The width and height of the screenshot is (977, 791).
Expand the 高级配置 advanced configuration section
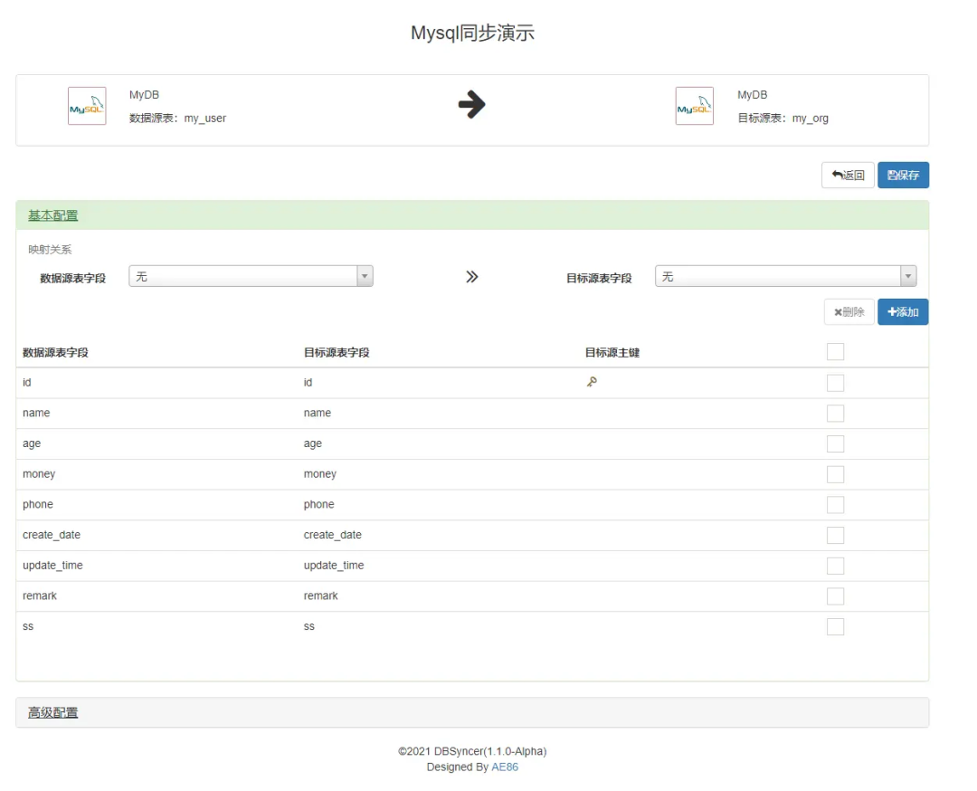click(x=52, y=713)
